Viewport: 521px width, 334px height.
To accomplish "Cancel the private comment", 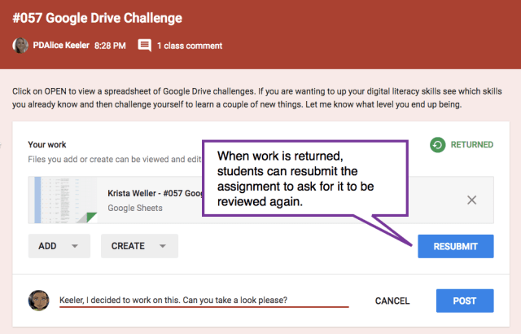I will coord(392,301).
